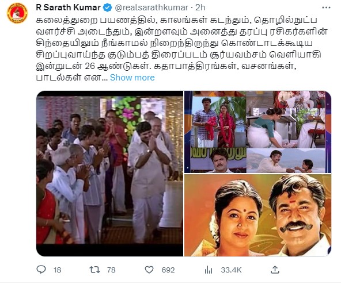The image size is (341, 284).
Task: Click the share upload icon
Action: [x=275, y=270]
